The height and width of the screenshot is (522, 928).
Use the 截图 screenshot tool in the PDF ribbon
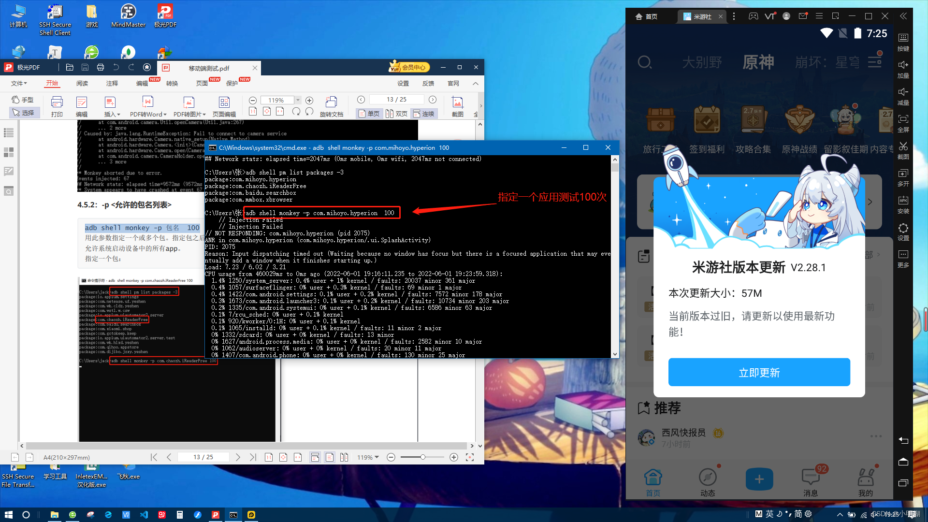click(457, 105)
